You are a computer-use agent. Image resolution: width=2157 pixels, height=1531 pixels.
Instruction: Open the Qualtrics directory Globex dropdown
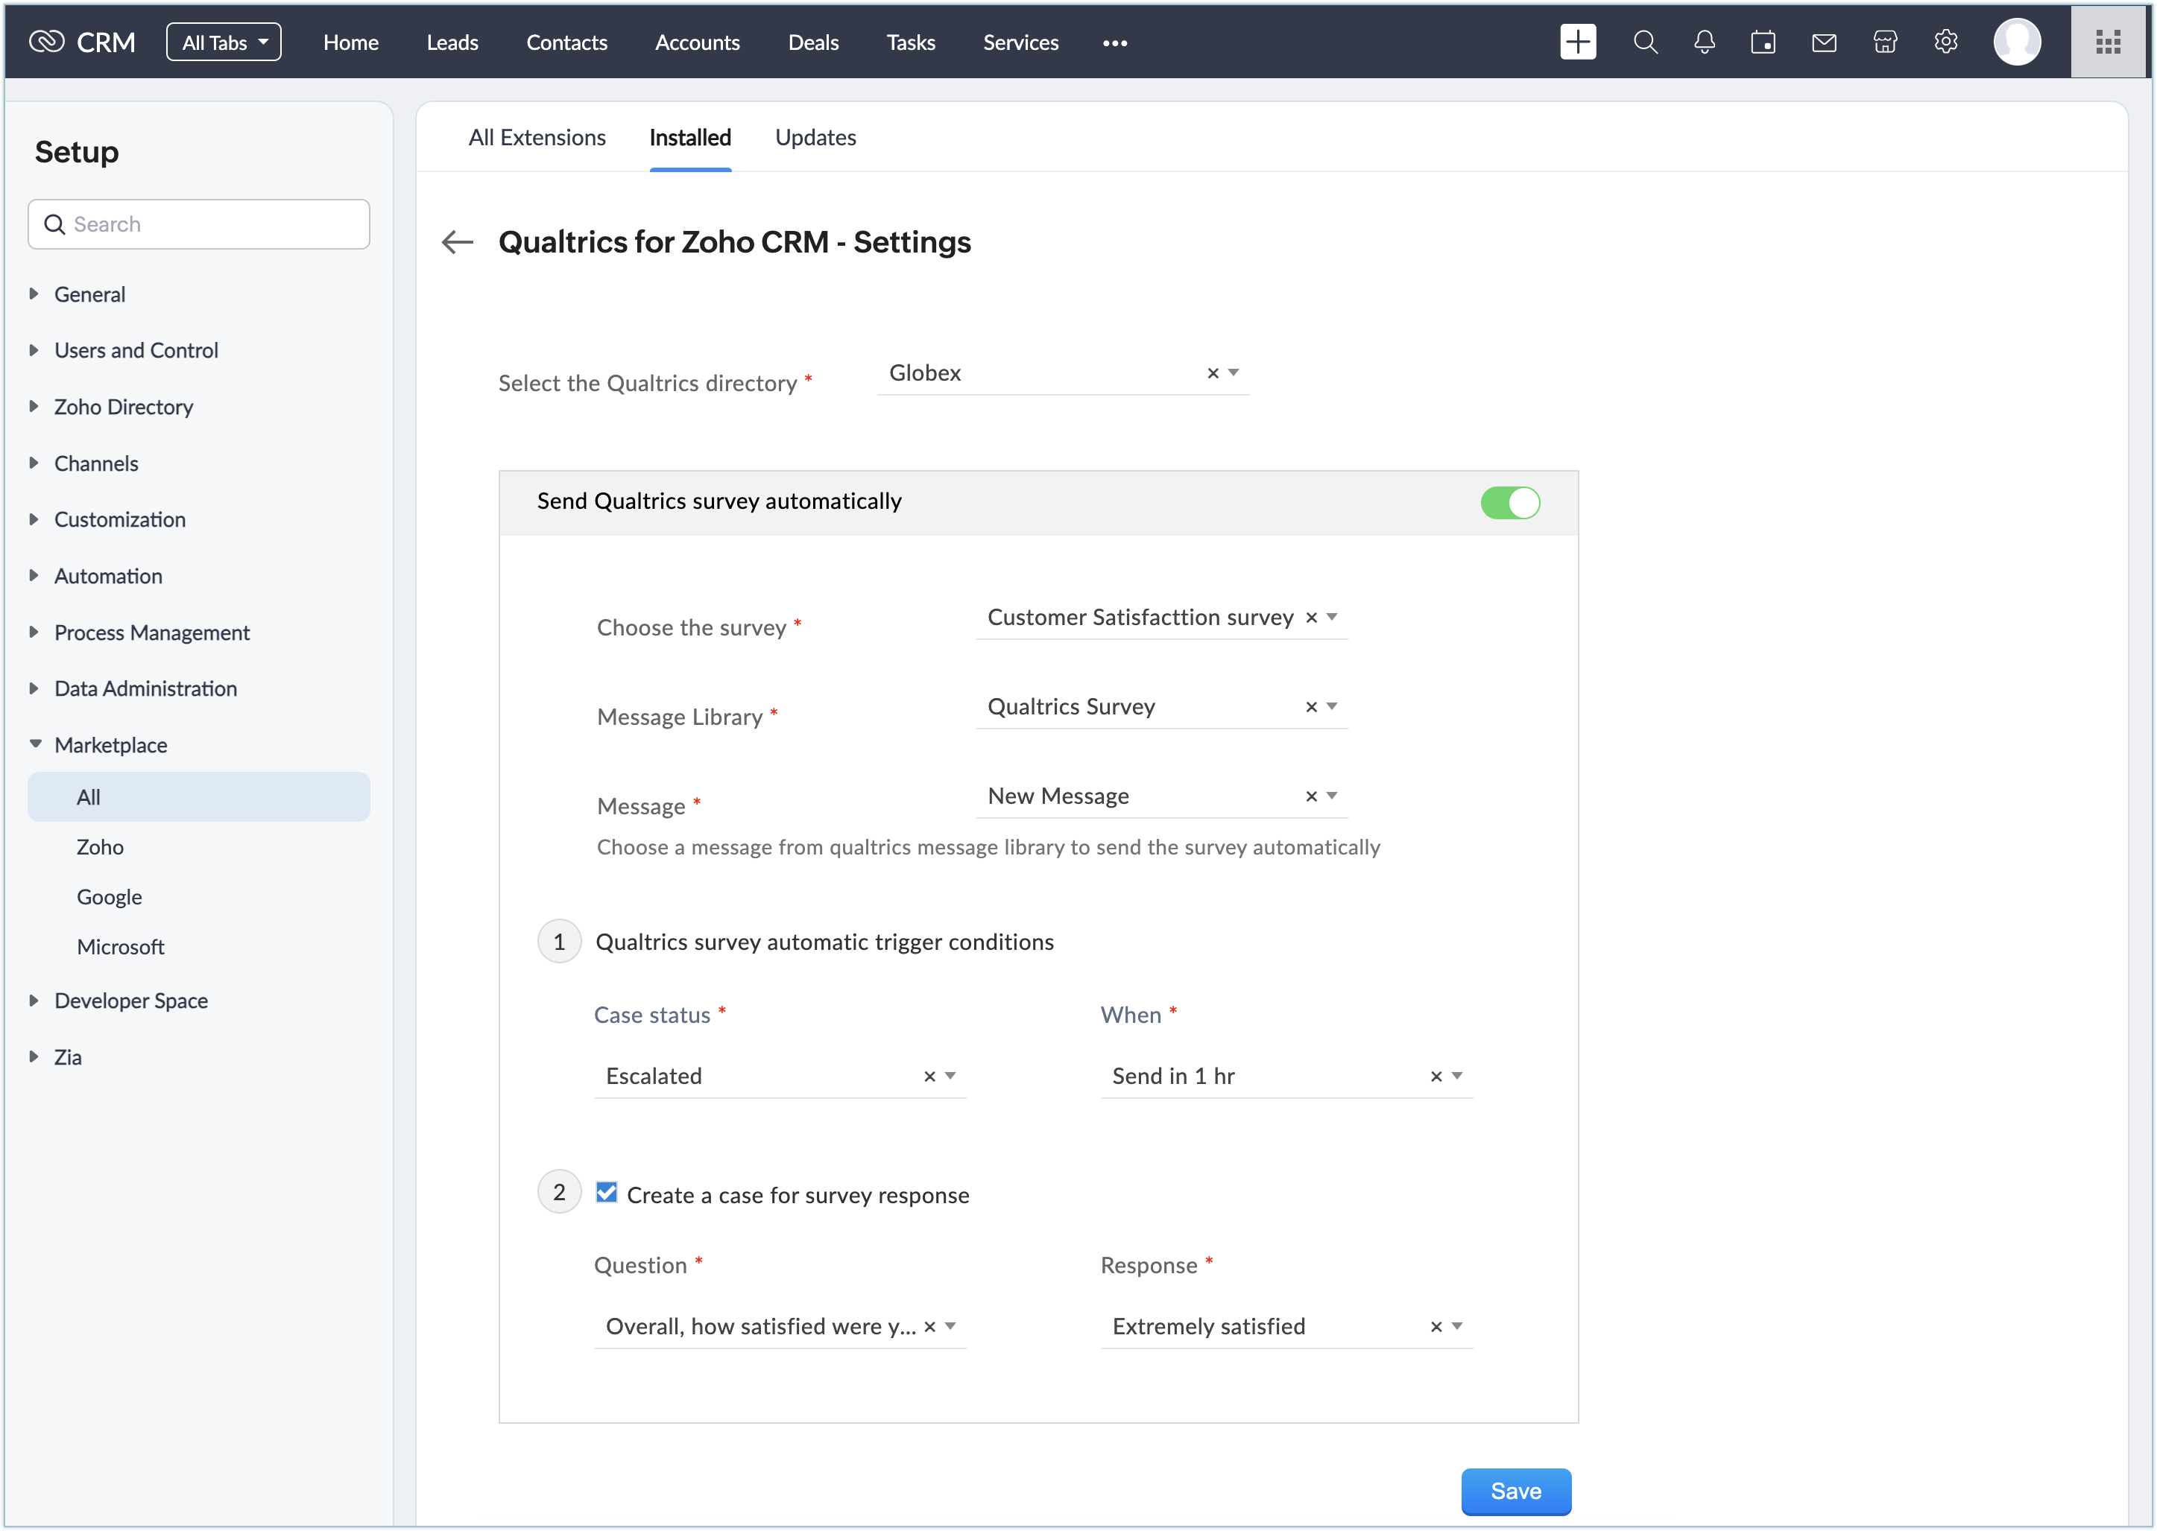tap(1233, 373)
